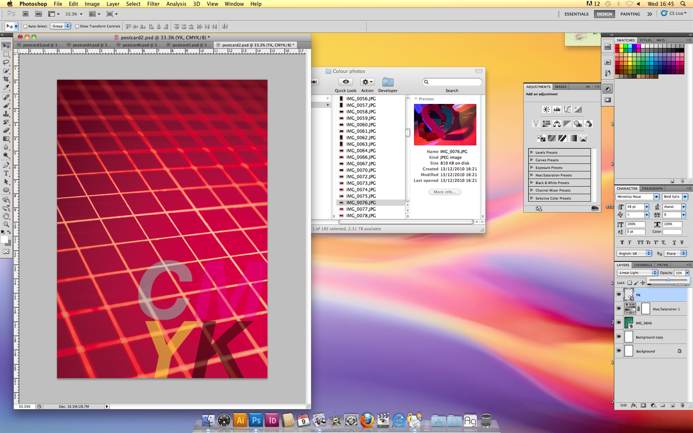This screenshot has height=433, width=693.
Task: Open the Linear Light blend mode dropdown
Action: [637, 273]
